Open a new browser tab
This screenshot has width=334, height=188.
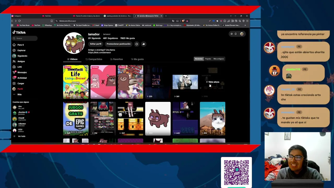(166, 16)
